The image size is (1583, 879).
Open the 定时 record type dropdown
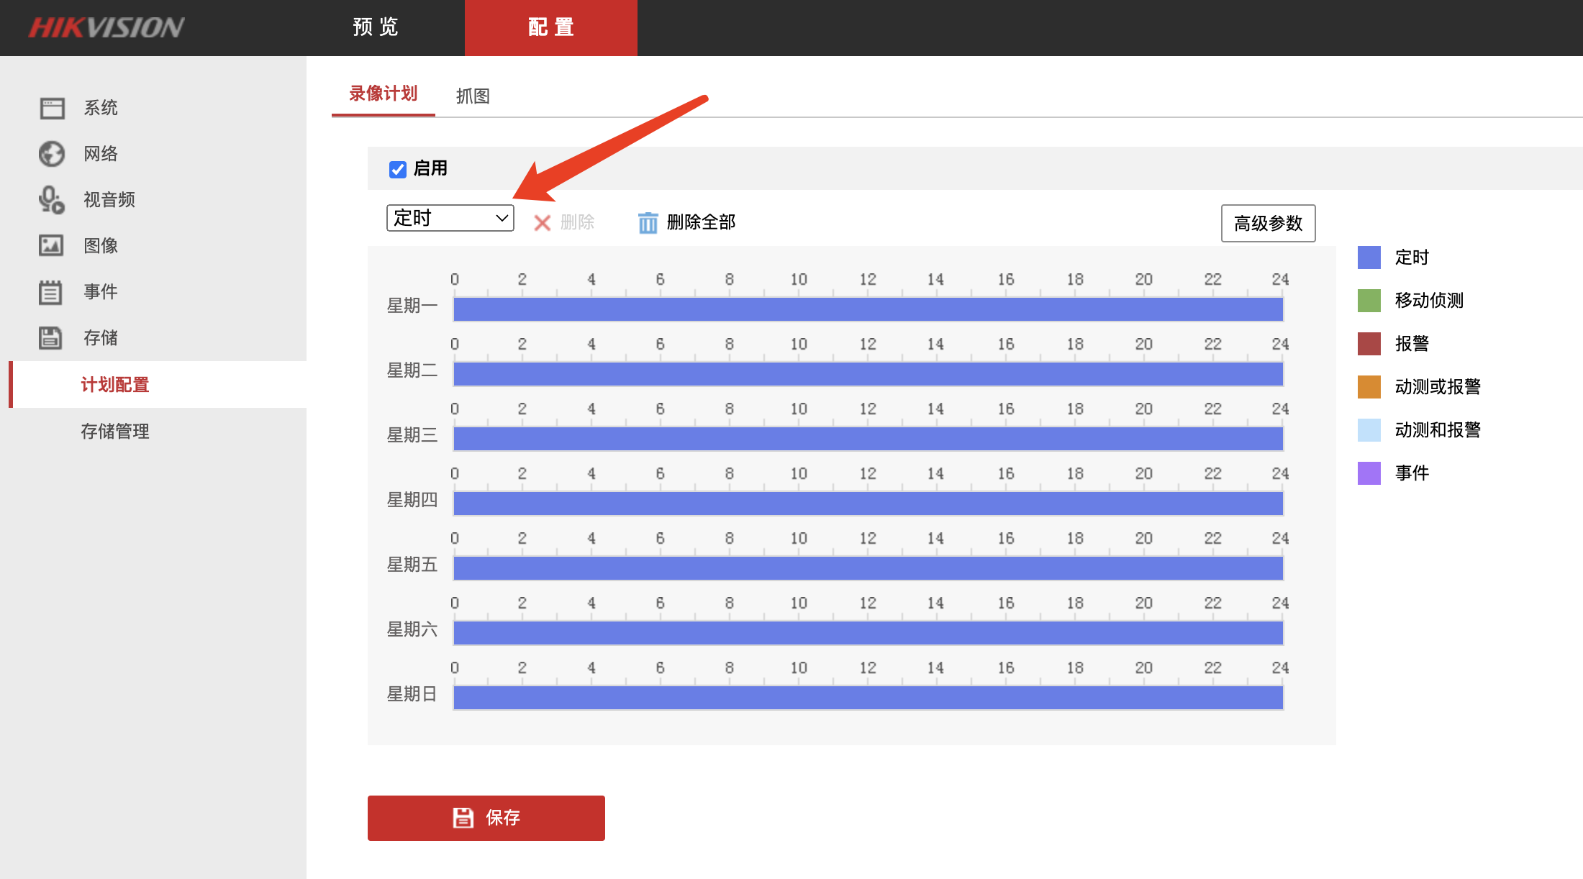450,218
